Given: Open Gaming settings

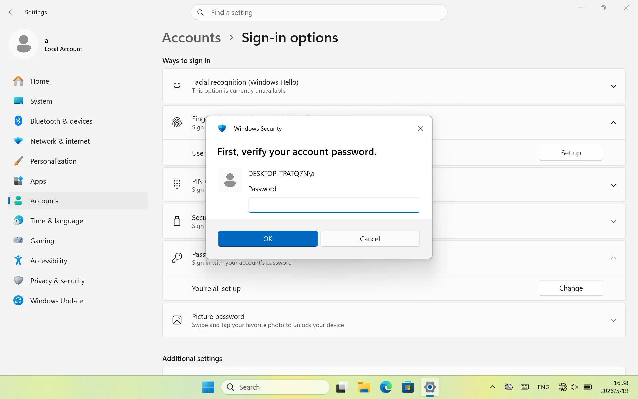Looking at the screenshot, I should point(78,241).
